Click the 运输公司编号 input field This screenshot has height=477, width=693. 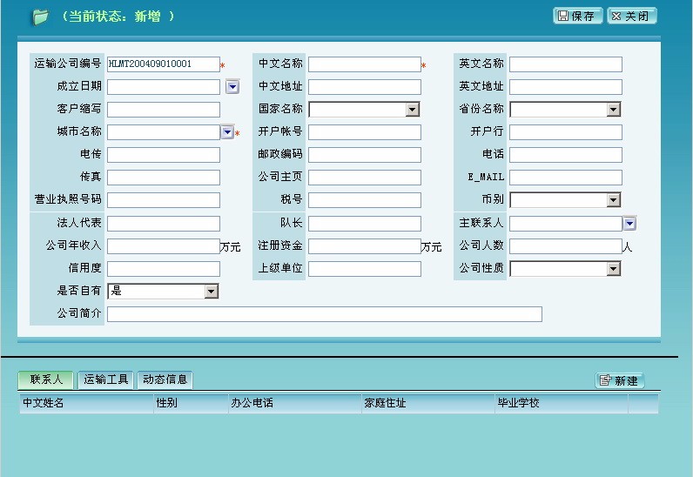(164, 64)
